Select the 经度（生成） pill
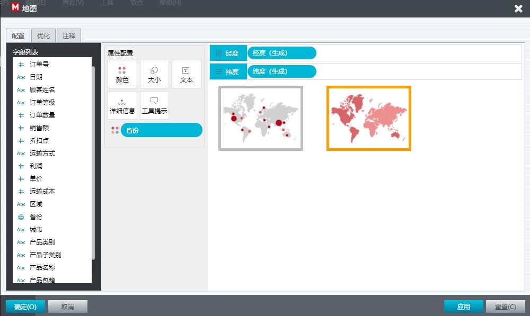Viewport: 530px width, 316px height. coord(281,53)
